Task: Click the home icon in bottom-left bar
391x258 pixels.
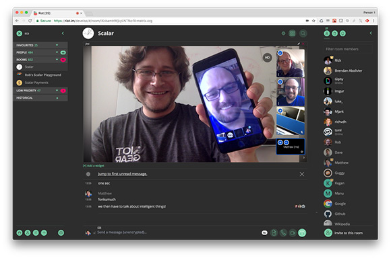Action: pos(20,232)
